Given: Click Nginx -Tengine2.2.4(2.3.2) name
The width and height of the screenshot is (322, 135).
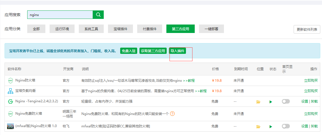Looking at the screenshot, I should click(x=37, y=101).
